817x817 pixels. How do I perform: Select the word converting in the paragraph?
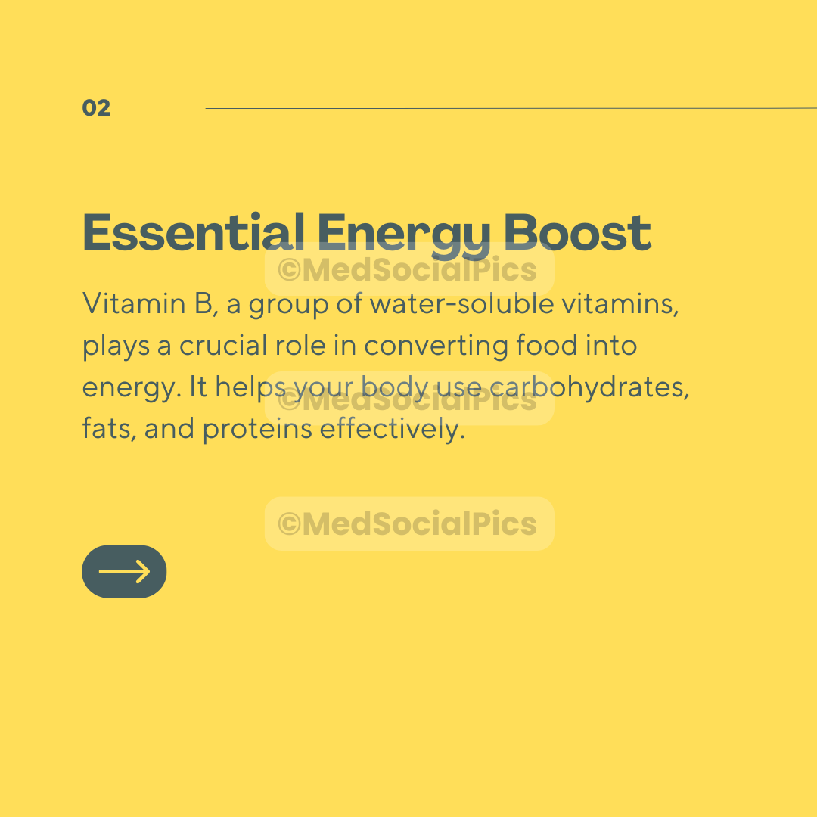pos(436,346)
